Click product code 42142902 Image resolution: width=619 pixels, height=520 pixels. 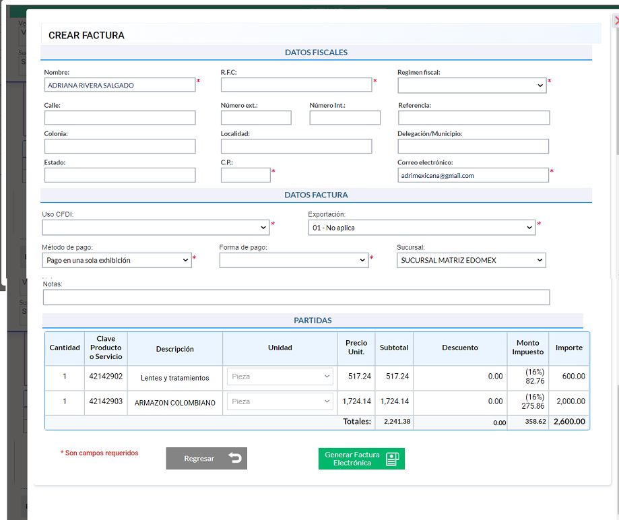[106, 377]
